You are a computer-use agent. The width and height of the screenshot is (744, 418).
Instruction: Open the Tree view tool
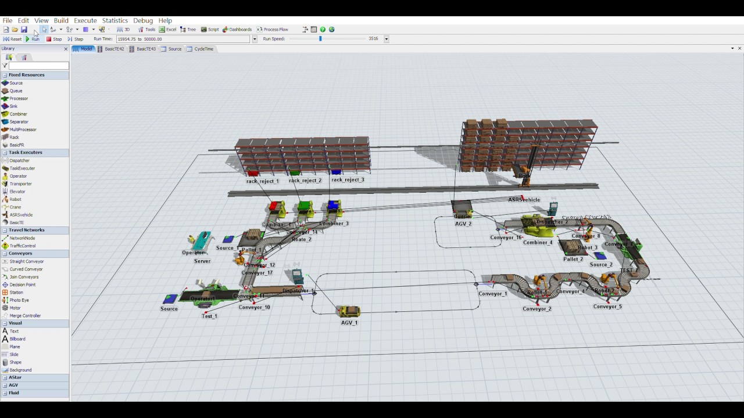click(188, 30)
